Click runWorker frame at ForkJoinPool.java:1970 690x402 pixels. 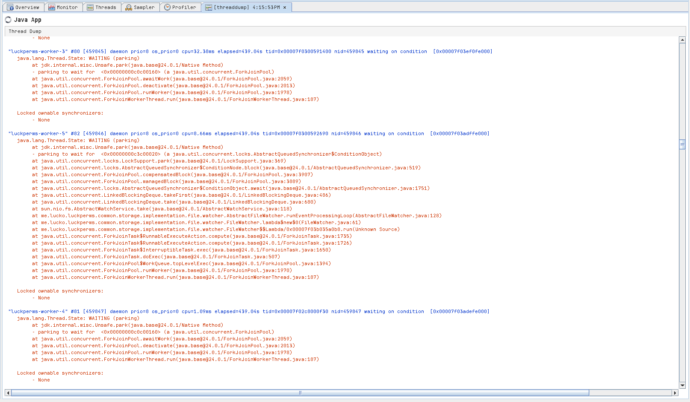pyautogui.click(x=162, y=270)
